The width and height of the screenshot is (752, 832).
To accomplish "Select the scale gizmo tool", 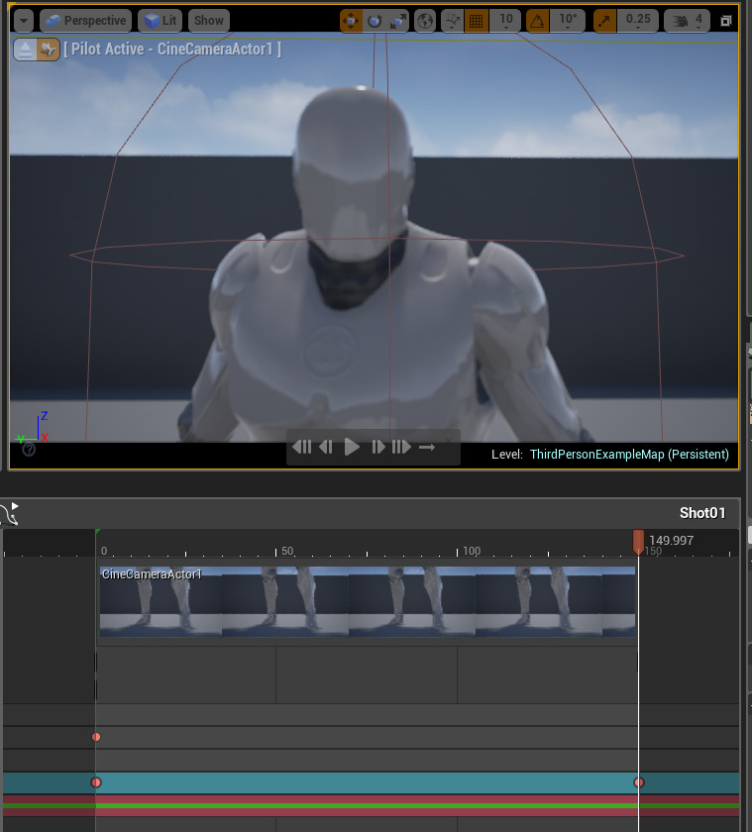I will (x=398, y=21).
